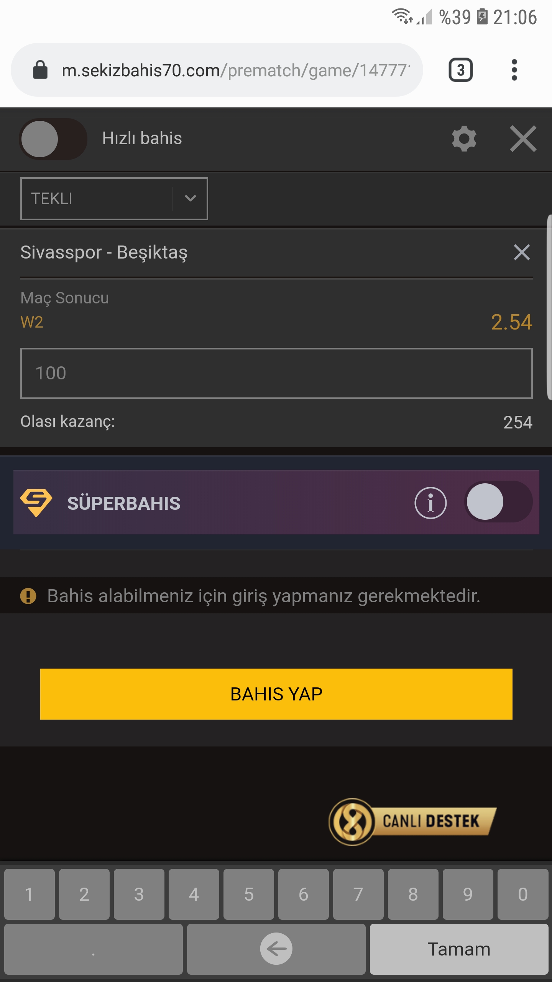The width and height of the screenshot is (552, 982).
Task: Tap Tamam key on keyboard
Action: [x=459, y=949]
